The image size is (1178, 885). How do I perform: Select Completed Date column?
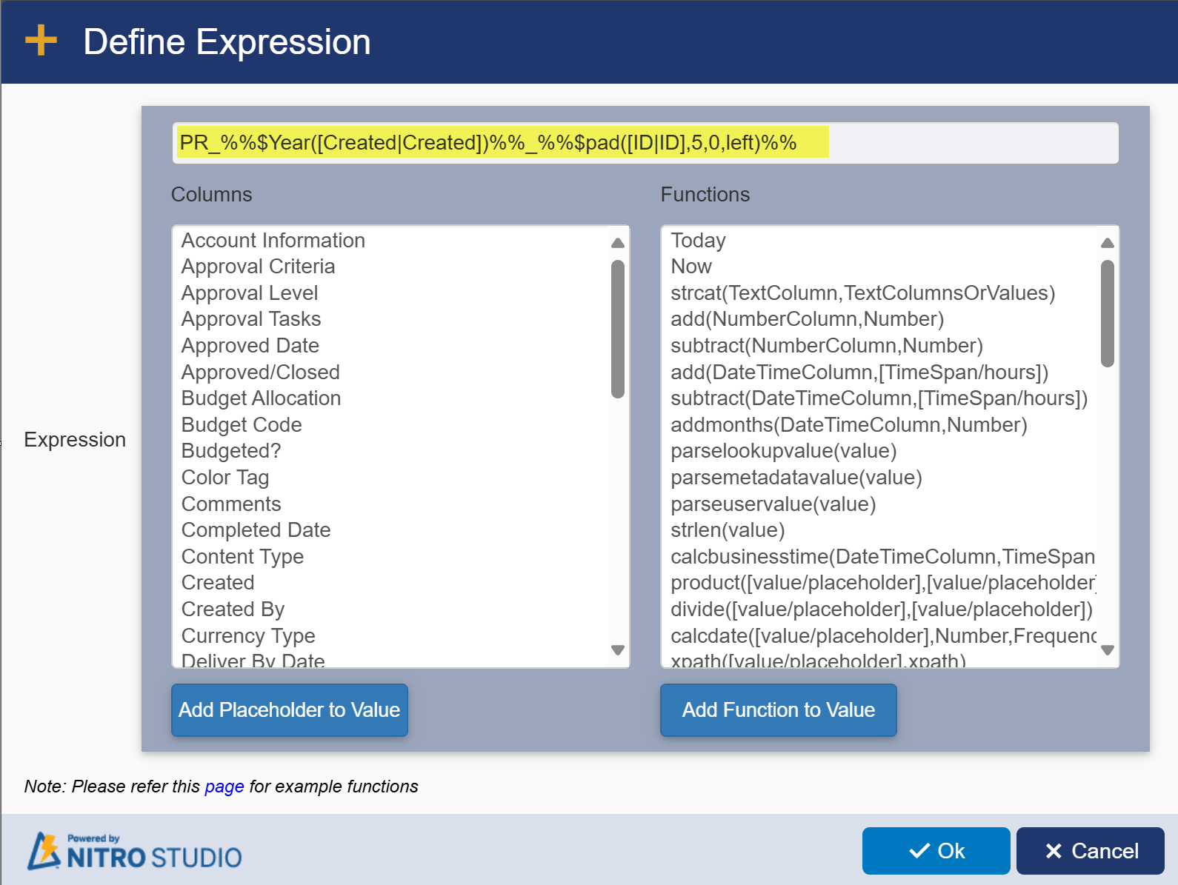click(256, 530)
